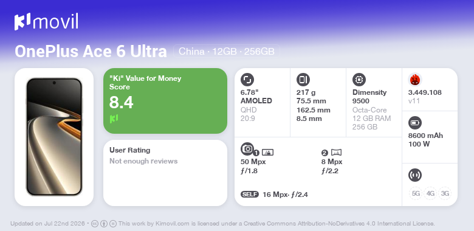Screen dimensions: 474x231
Task: Click the Creative Commons license icon
Action: (95, 224)
